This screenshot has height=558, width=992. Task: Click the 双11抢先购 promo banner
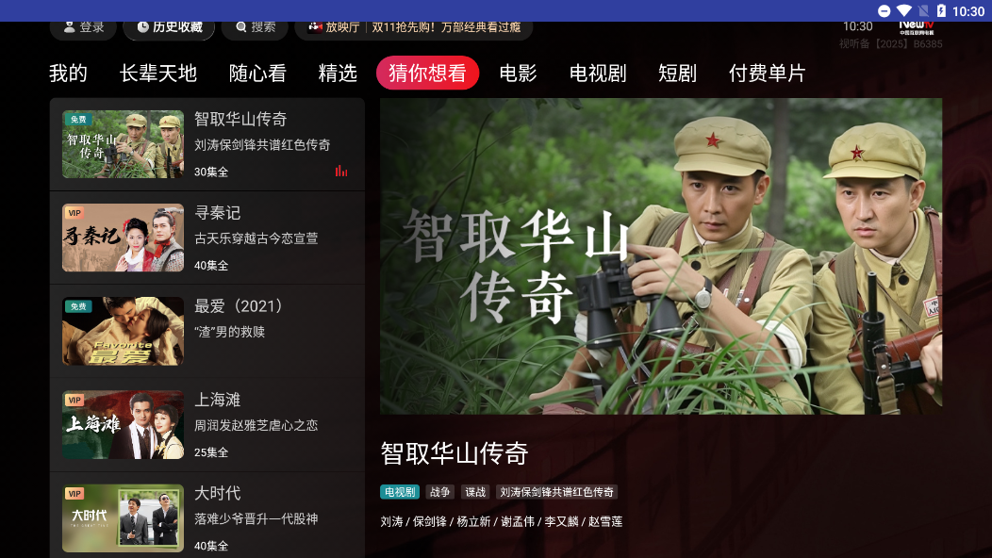coord(446,27)
